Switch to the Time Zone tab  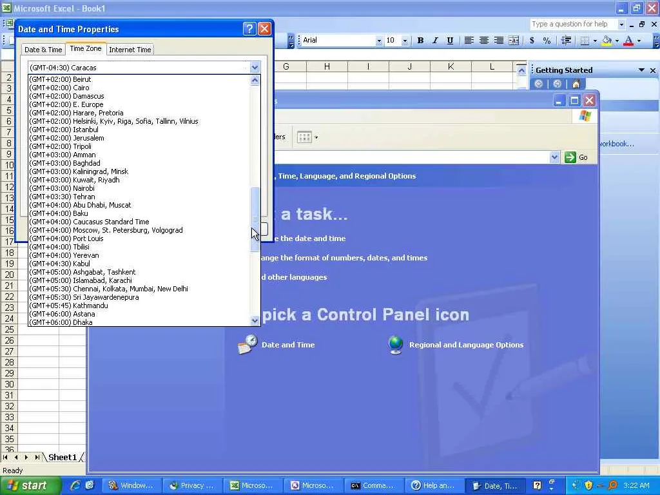[86, 48]
